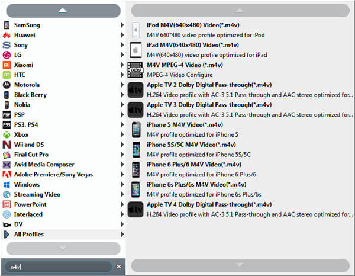The image size is (355, 276).
Task: Click the iPad M4V profile thumbnail
Action: tap(136, 50)
